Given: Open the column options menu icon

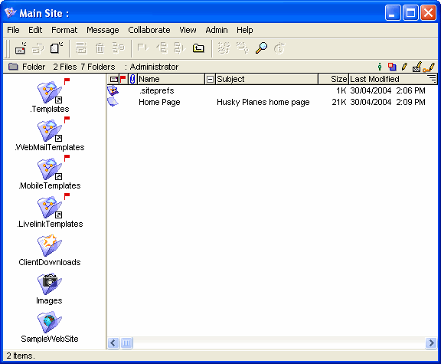Looking at the screenshot, I should point(432,78).
